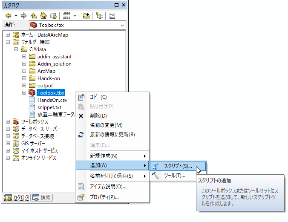Screen dimensions: 288x222
Task: Go to default geodatabase icon
Action: tap(53, 16)
